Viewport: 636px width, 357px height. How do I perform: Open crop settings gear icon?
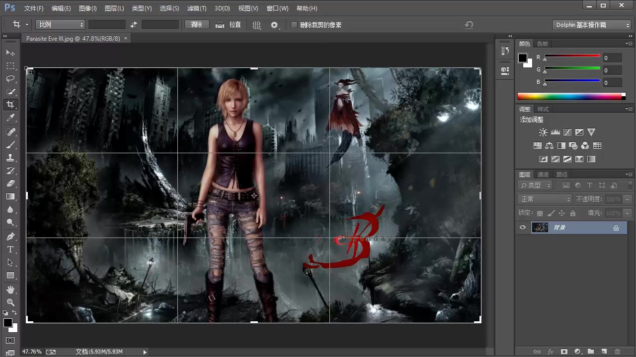click(274, 25)
